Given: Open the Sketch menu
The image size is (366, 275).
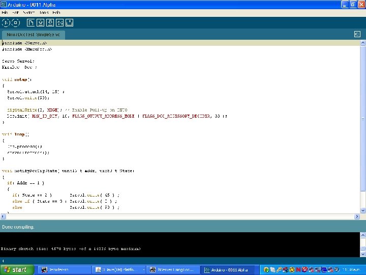Looking at the screenshot, I should [28, 12].
